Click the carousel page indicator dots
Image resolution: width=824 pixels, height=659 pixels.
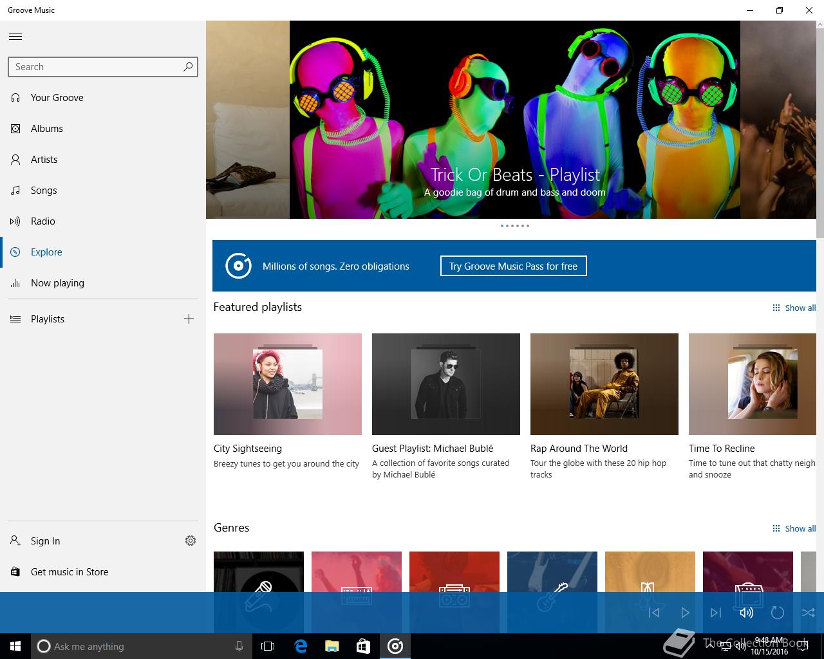(x=515, y=226)
